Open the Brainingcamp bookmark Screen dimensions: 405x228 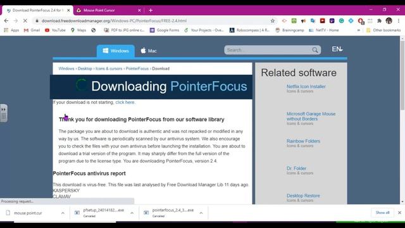coord(290,30)
